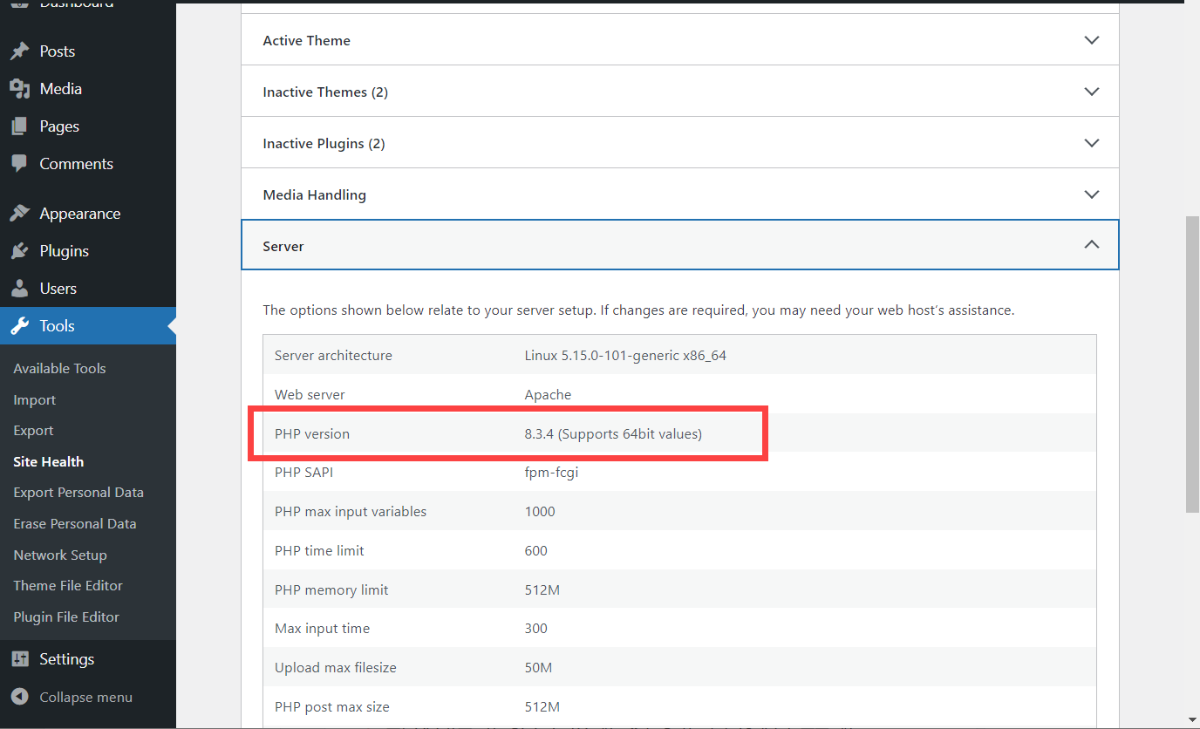Click the '1000' value

point(540,512)
